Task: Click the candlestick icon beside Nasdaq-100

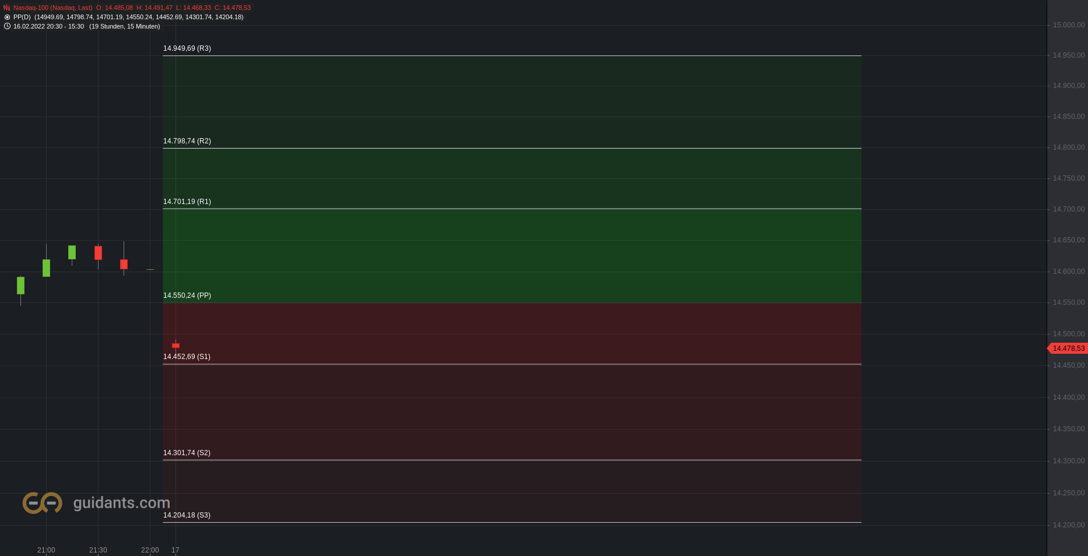Action: tap(7, 8)
